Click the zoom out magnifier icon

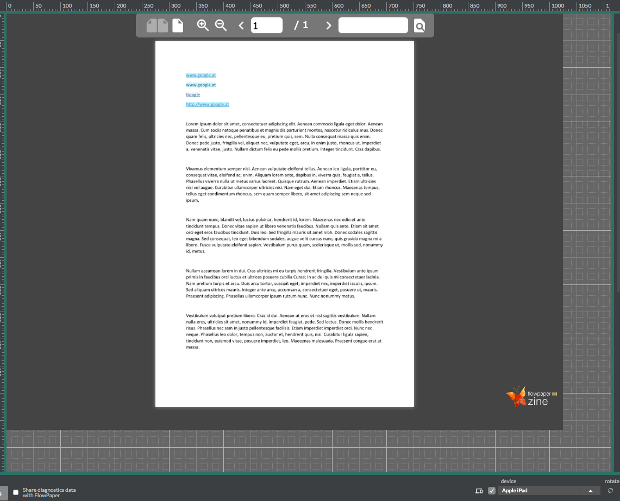[x=221, y=26]
